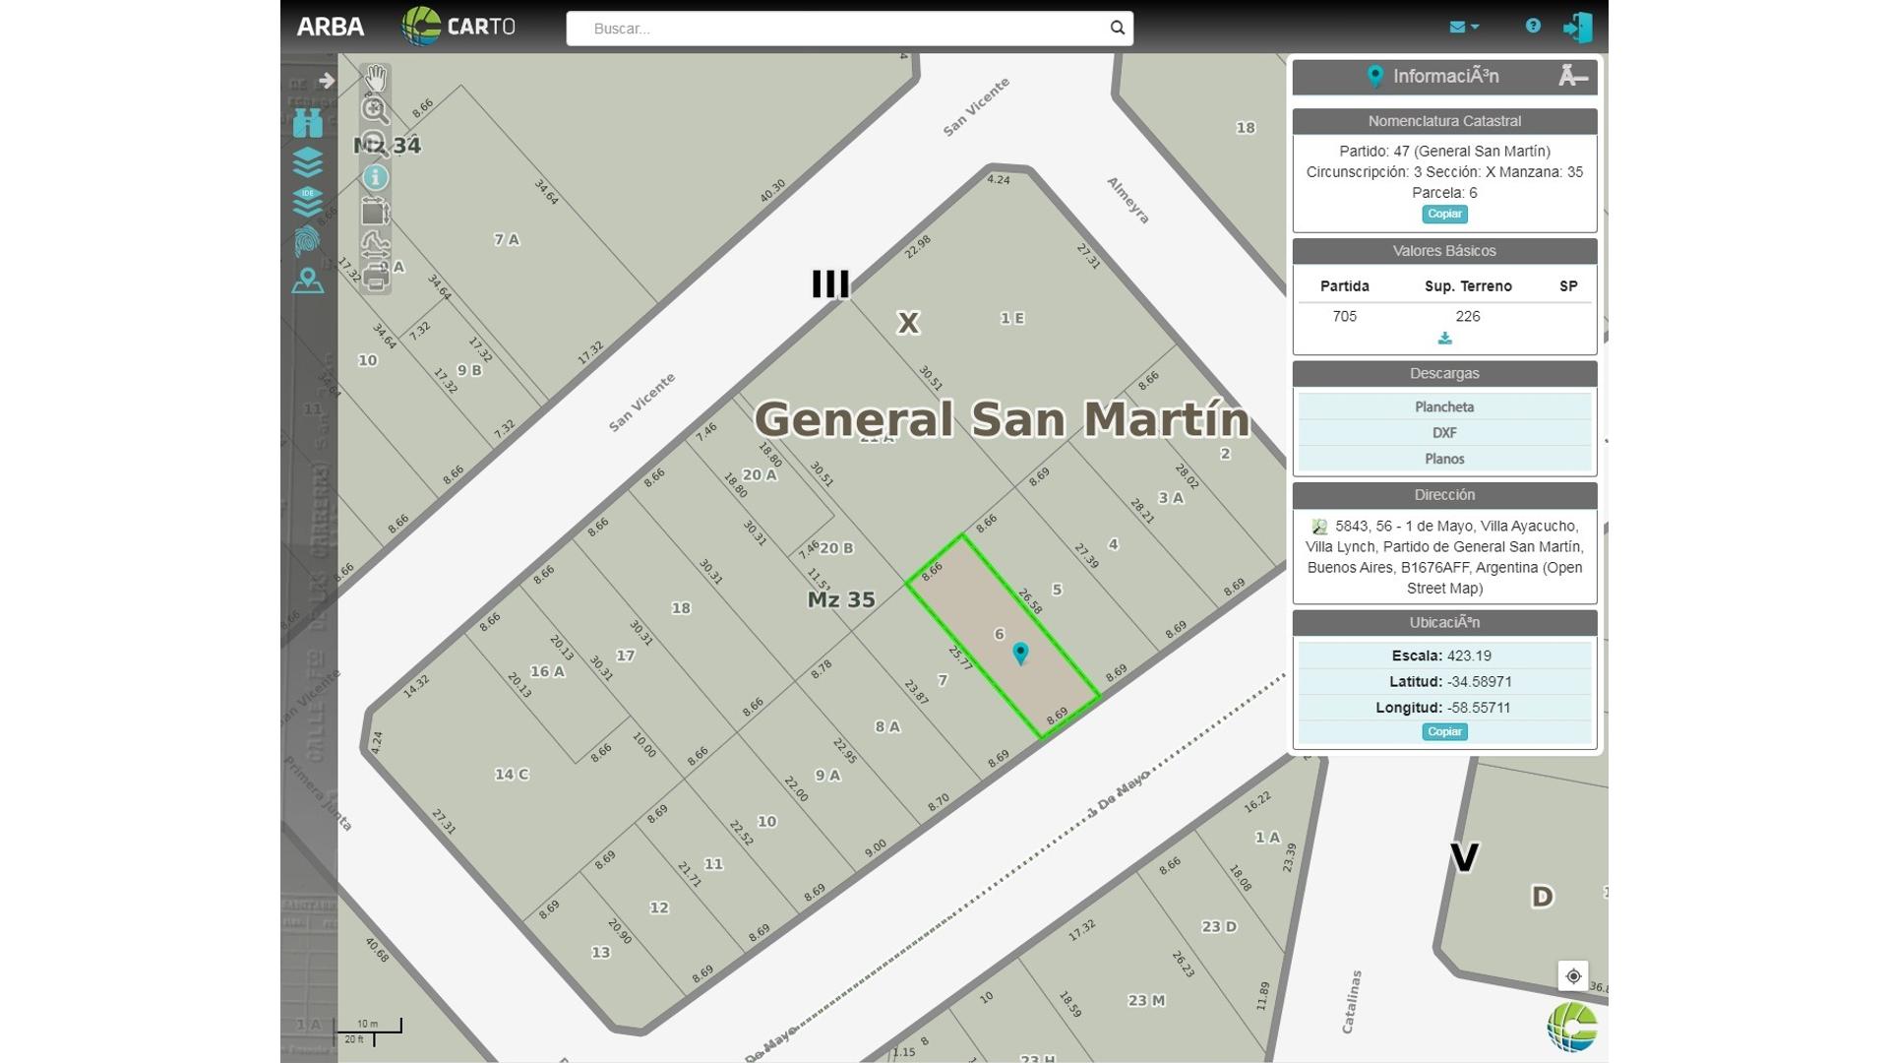Click the small image icon before the address
Viewport: 1889px width, 1063px height.
(1319, 527)
